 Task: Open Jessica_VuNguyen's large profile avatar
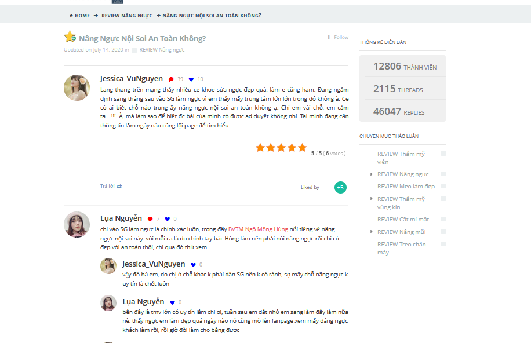pyautogui.click(x=77, y=87)
